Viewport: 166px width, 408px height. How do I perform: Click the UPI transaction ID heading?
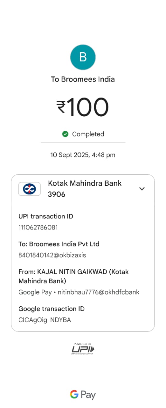click(46, 216)
